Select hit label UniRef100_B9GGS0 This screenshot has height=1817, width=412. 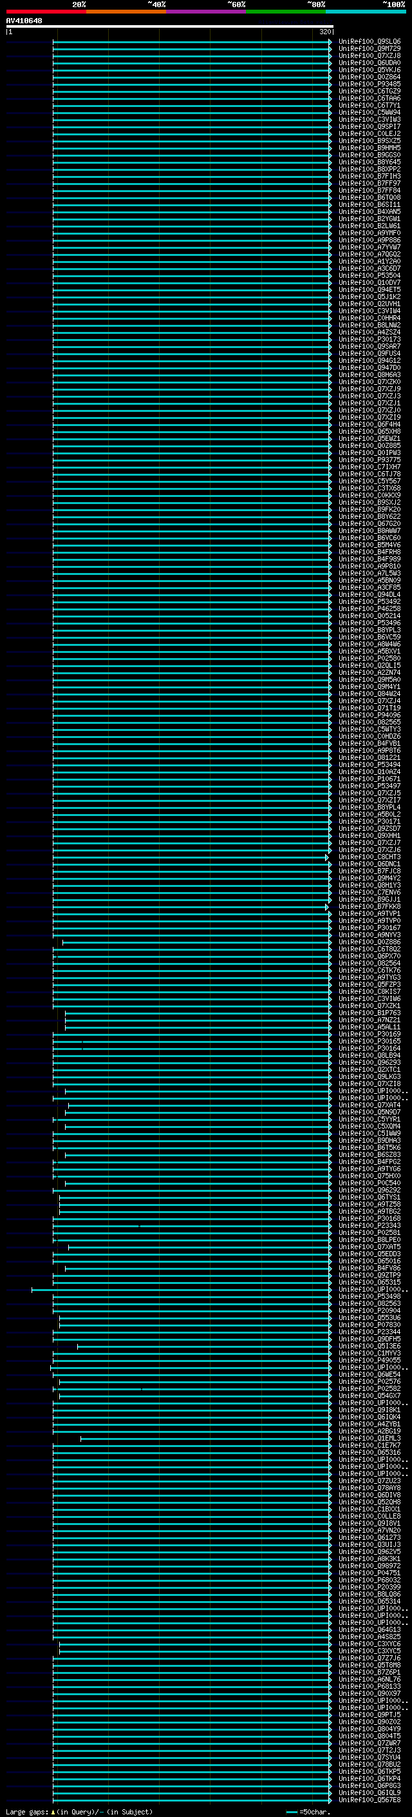click(370, 155)
